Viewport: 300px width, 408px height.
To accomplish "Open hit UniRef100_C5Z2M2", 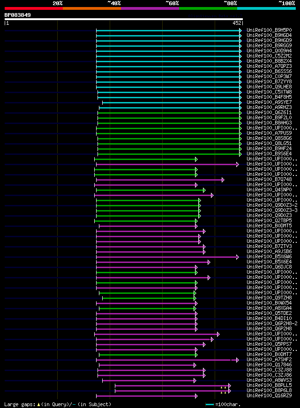I will coord(269,56).
